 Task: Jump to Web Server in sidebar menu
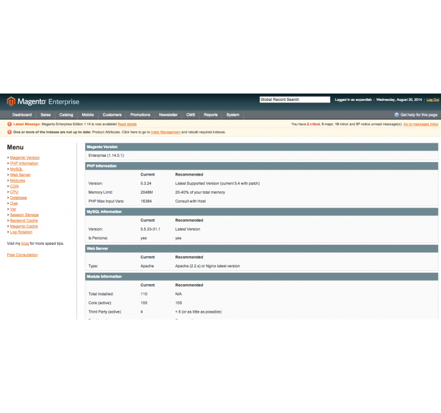pyautogui.click(x=20, y=175)
